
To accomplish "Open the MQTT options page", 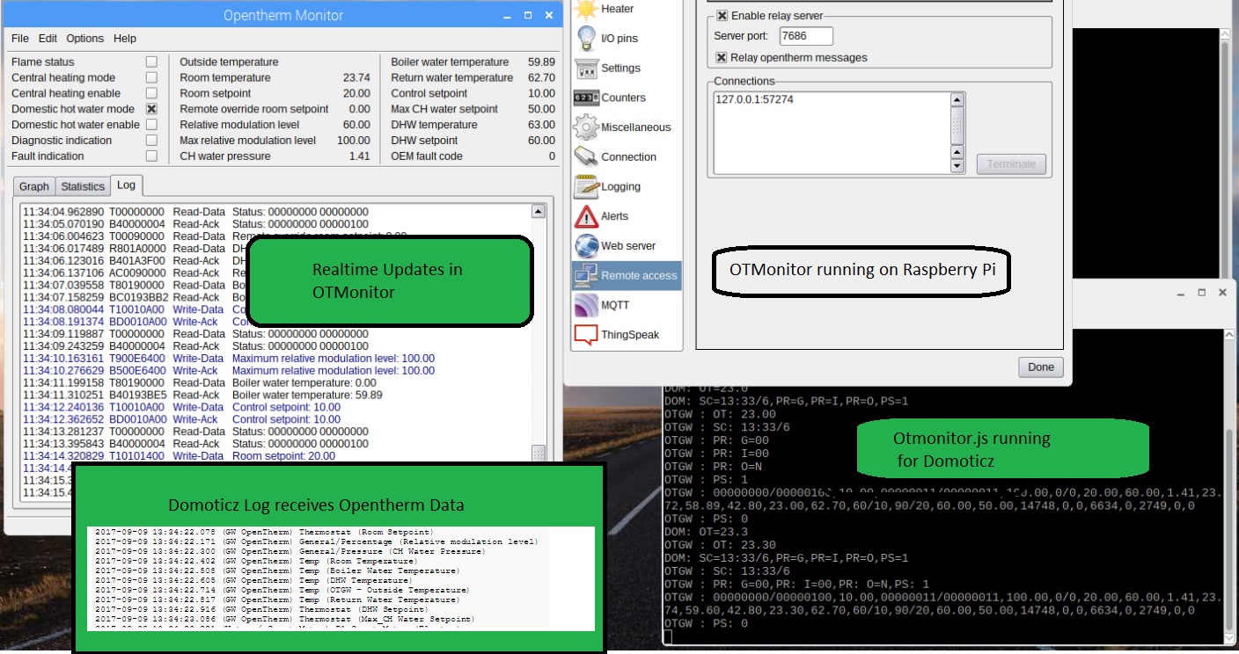I will [x=627, y=305].
